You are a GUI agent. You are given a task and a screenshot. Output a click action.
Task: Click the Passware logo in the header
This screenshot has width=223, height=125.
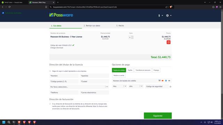(x=61, y=15)
